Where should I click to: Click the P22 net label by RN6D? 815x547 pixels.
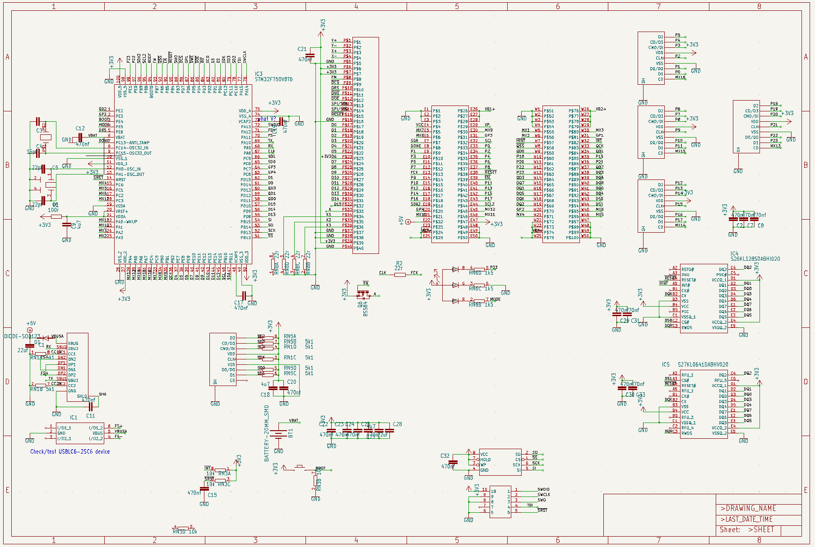point(494,267)
